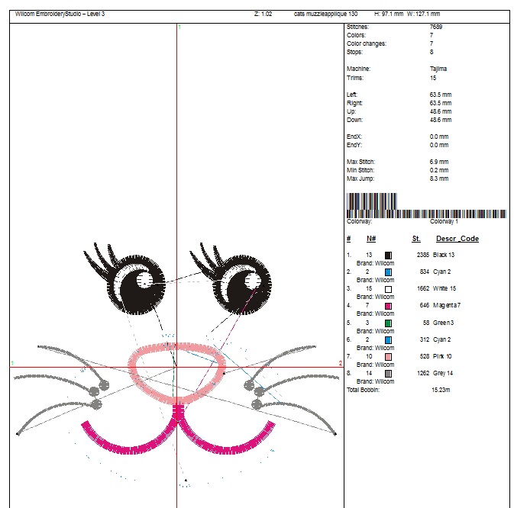Click the Wilcom EmbroideryStudio header title
This screenshot has width=514, height=508.
point(60,14)
